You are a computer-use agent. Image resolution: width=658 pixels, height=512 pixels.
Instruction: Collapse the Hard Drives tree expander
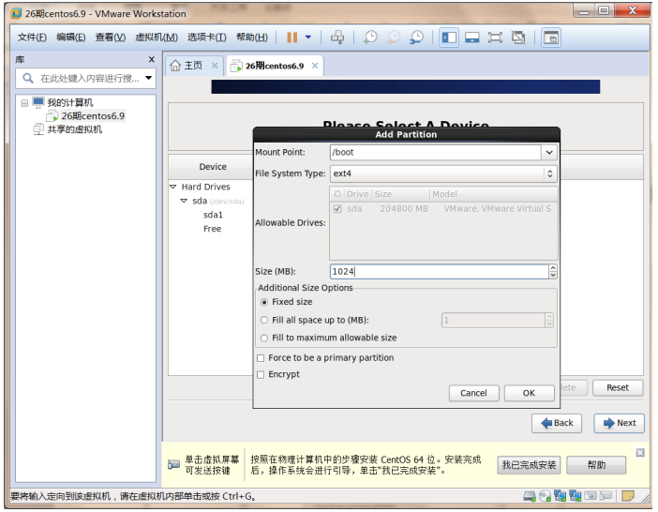tap(172, 187)
